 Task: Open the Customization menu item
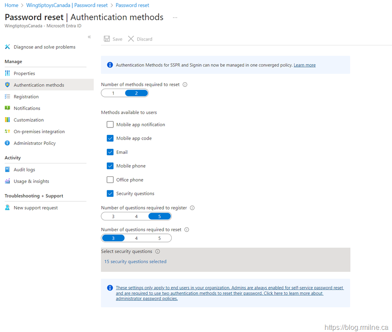coord(29,120)
